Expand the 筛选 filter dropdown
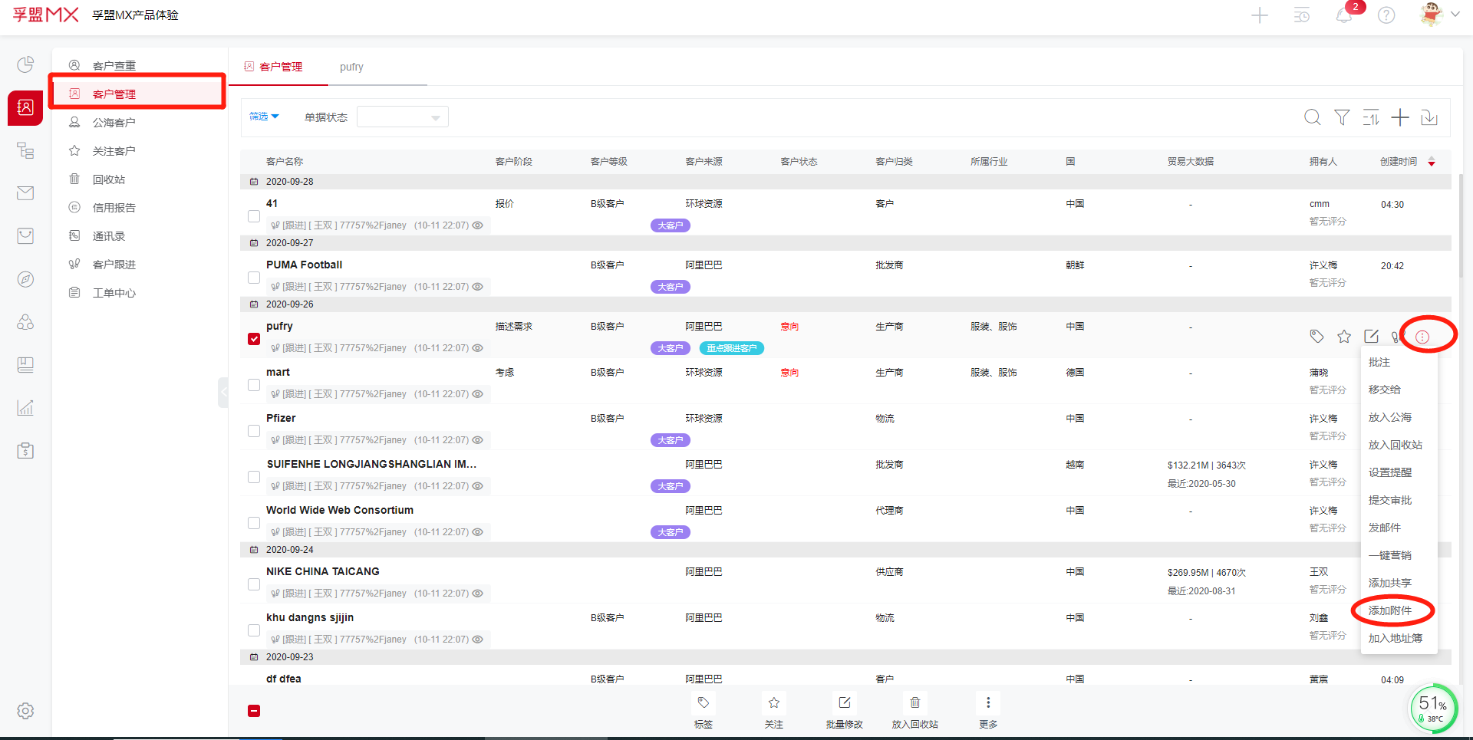Viewport: 1473px width, 740px height. point(264,117)
